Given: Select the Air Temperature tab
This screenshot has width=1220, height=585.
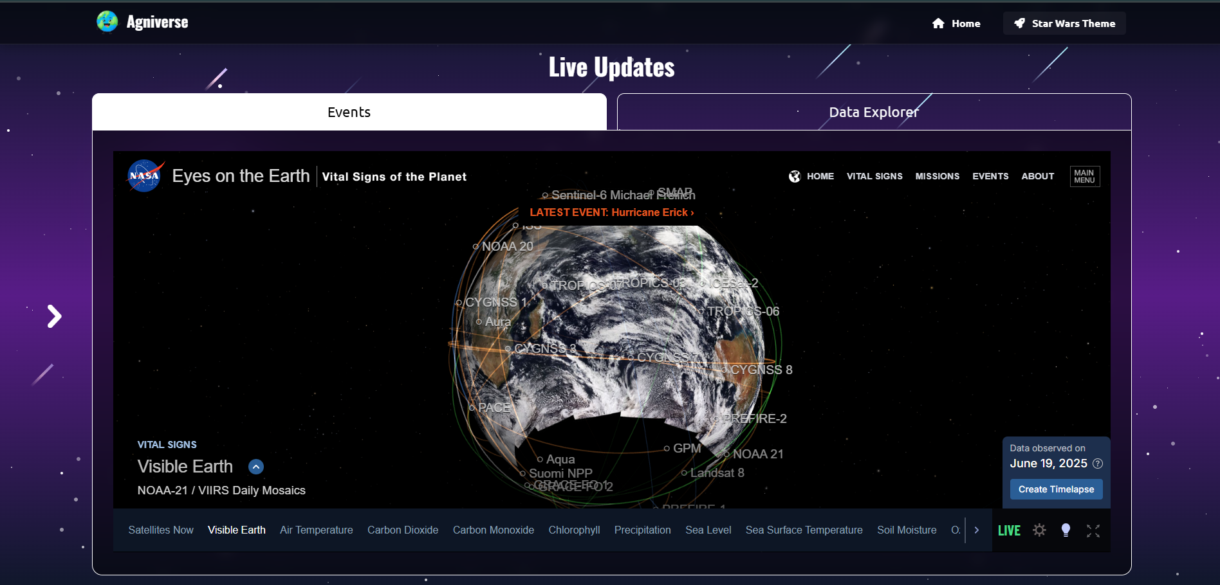Looking at the screenshot, I should (317, 530).
